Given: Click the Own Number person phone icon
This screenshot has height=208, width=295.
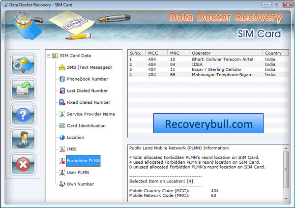Looking at the screenshot, I should [x=62, y=184].
